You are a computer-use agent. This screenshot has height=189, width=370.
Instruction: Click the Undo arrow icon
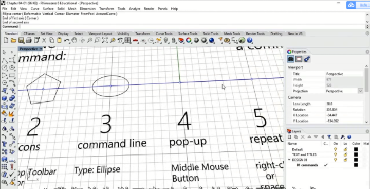67,40
